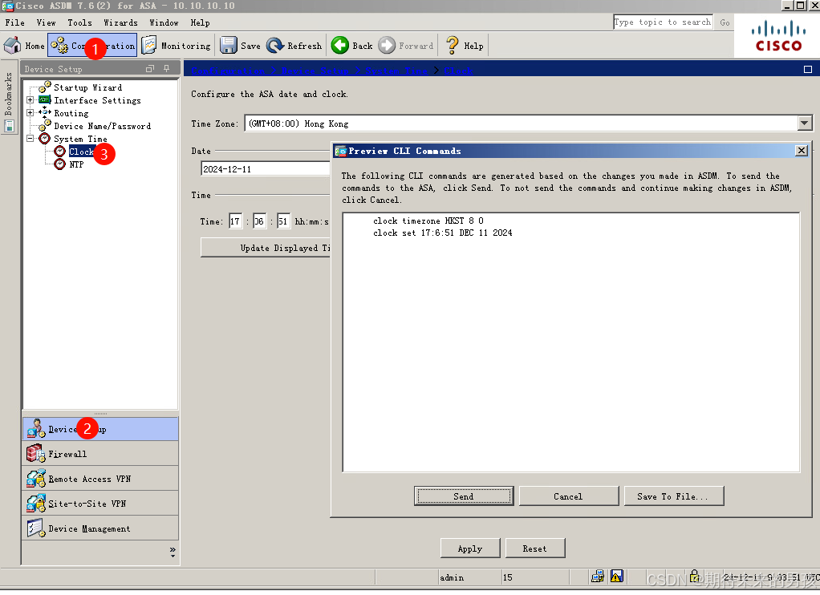Close the Preview CLI Commands dialog
The image size is (820, 595).
coord(802,151)
